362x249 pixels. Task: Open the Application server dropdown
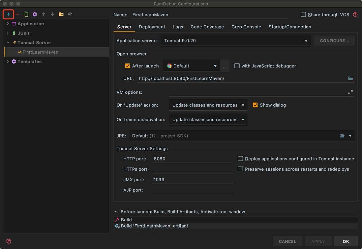click(235, 41)
